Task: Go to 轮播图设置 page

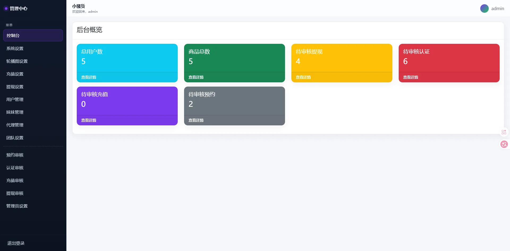Action: pyautogui.click(x=17, y=61)
